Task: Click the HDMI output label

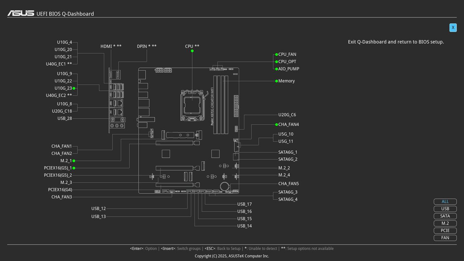Action: click(x=106, y=46)
